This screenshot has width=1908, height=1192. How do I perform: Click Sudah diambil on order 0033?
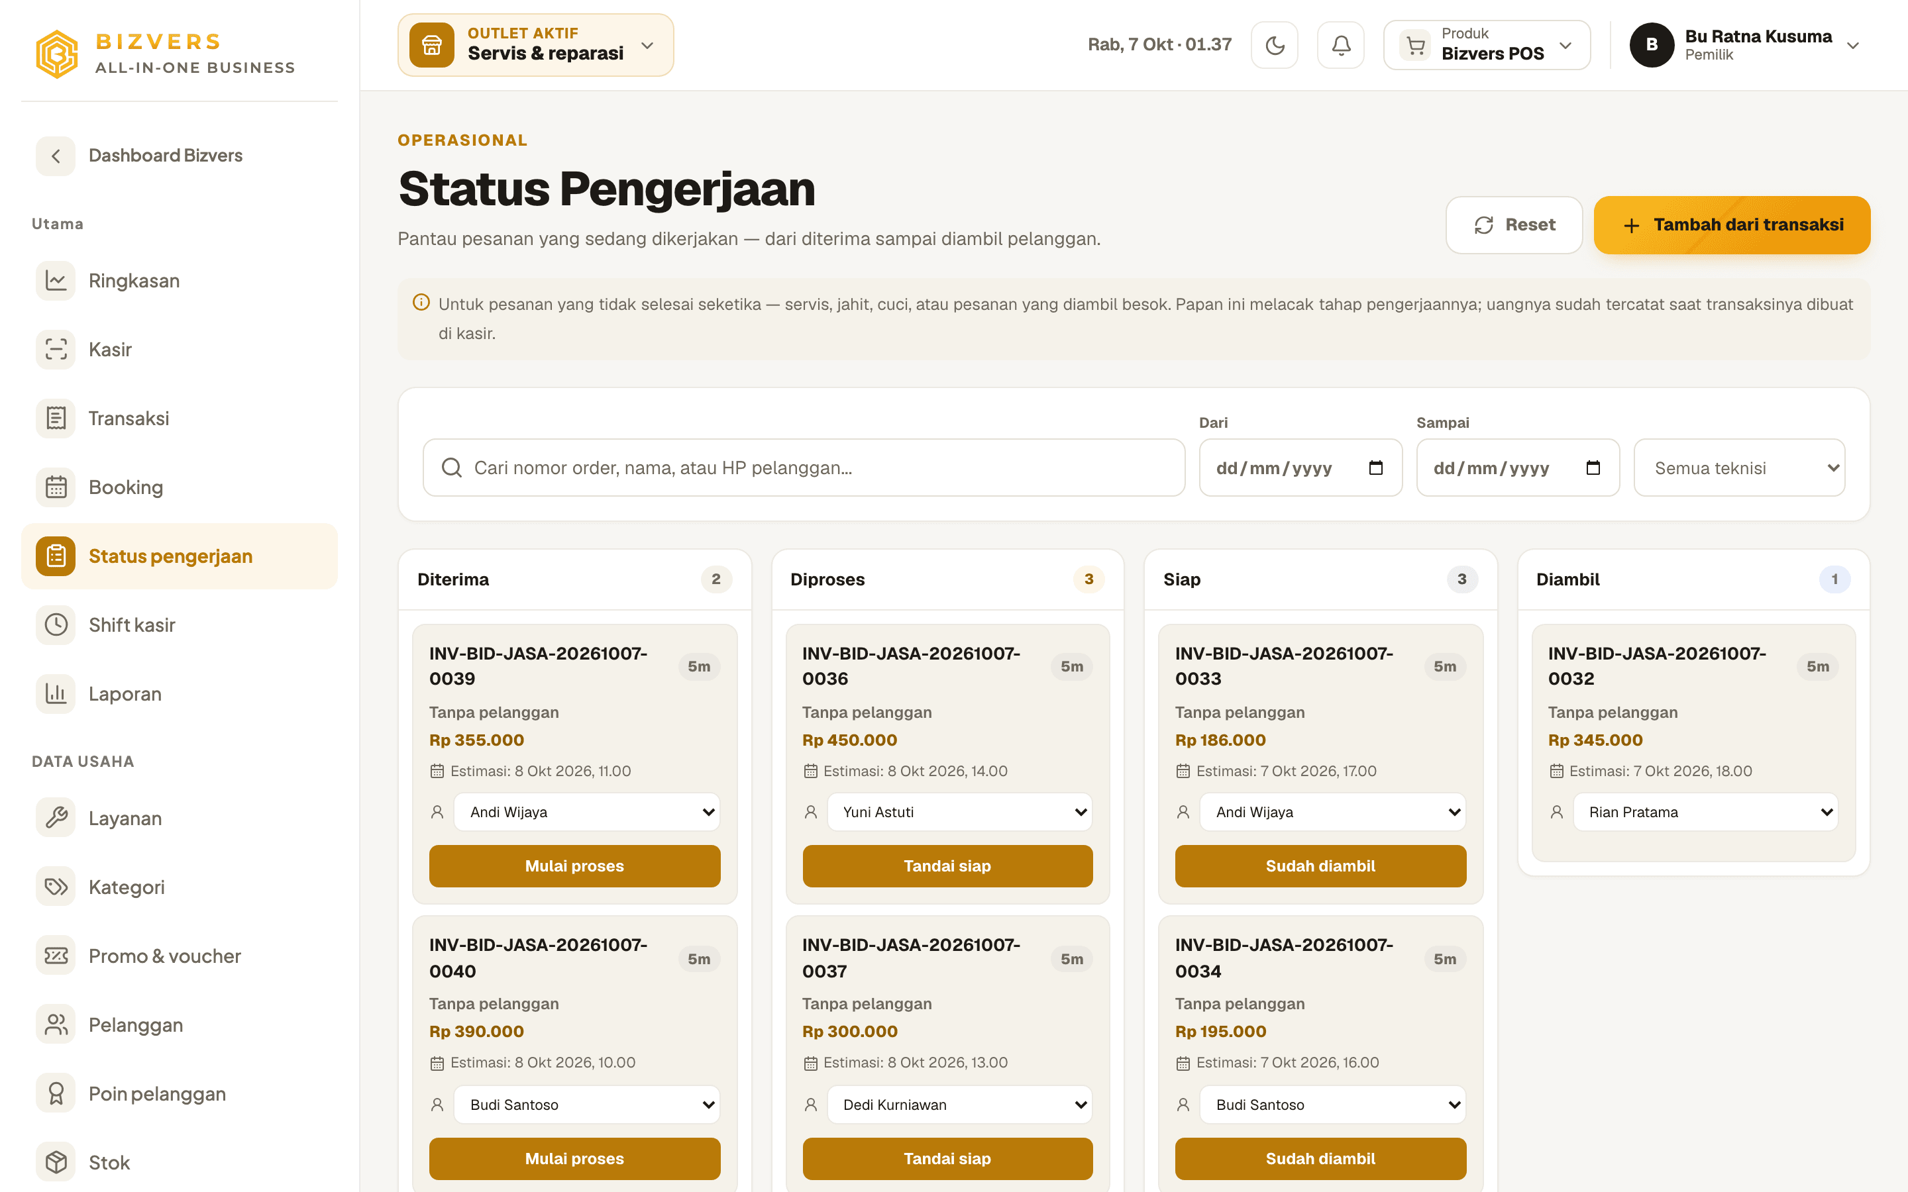point(1320,866)
